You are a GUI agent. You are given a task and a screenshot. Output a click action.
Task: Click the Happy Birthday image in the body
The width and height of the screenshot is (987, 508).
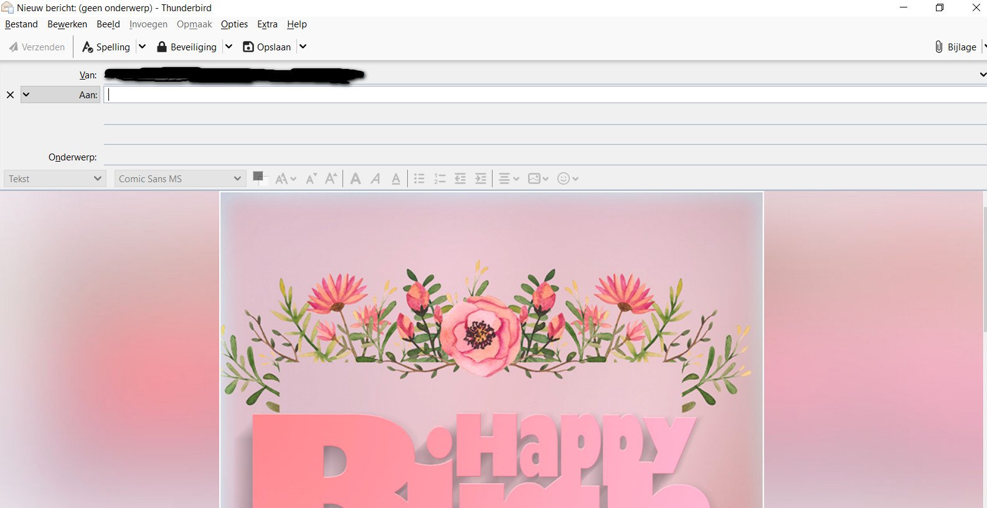492,350
